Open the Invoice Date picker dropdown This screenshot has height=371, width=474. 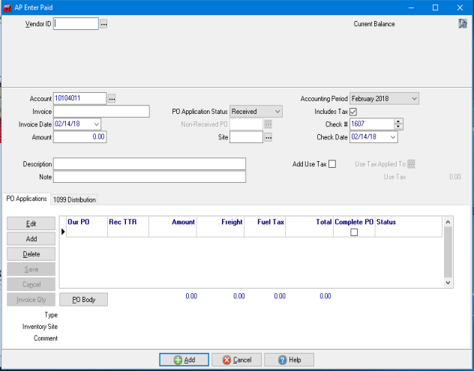pyautogui.click(x=96, y=124)
